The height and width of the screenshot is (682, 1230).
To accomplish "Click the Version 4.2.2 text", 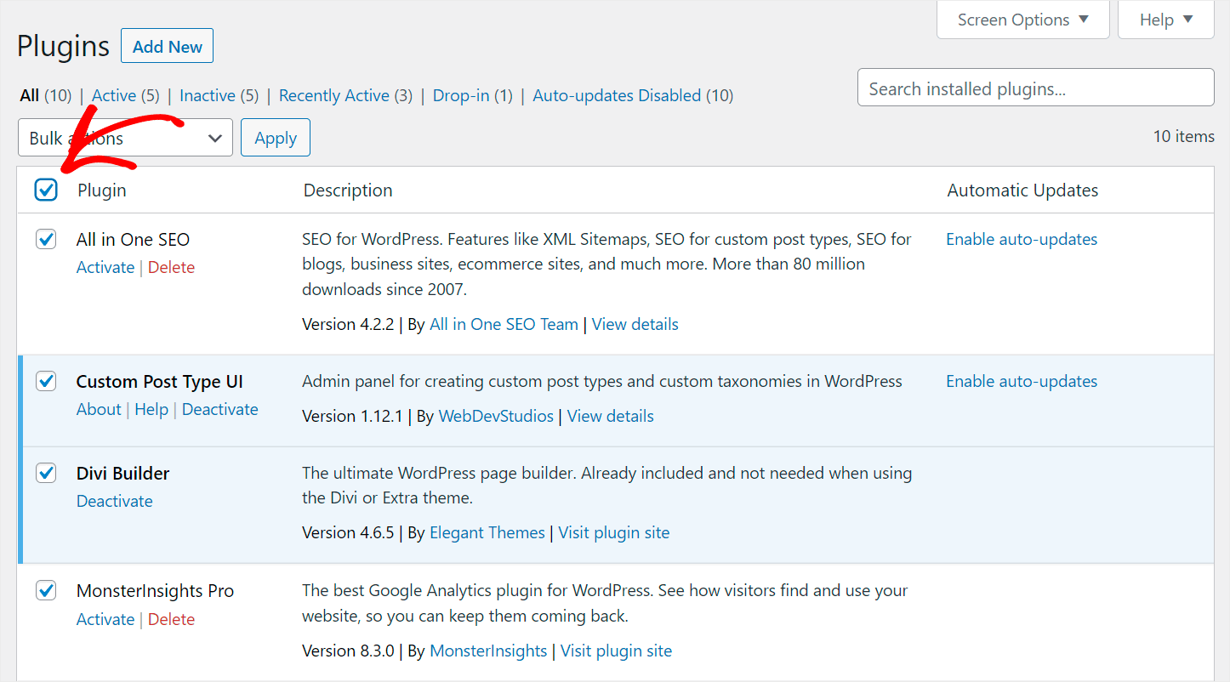I will point(348,324).
